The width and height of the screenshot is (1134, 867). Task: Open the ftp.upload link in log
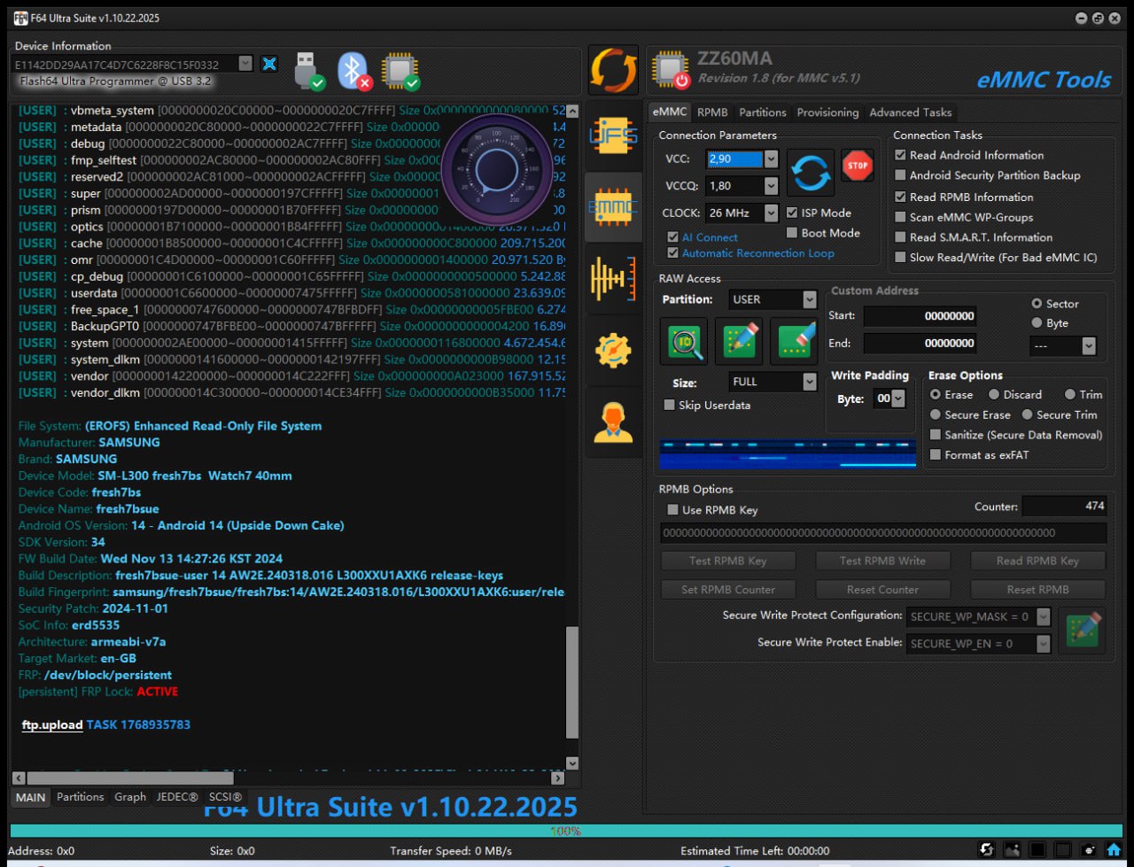52,724
